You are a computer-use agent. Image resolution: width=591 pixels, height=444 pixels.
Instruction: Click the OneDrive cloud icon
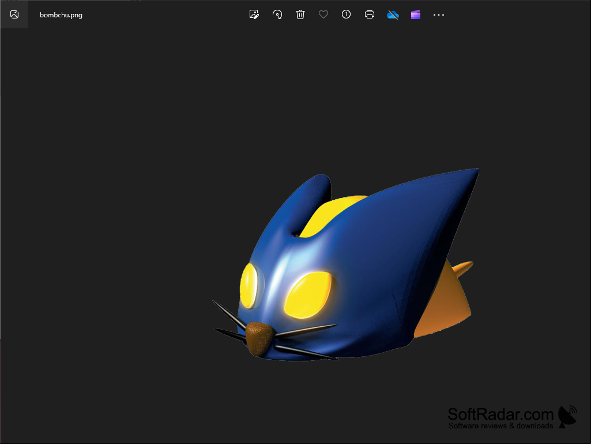pyautogui.click(x=393, y=15)
